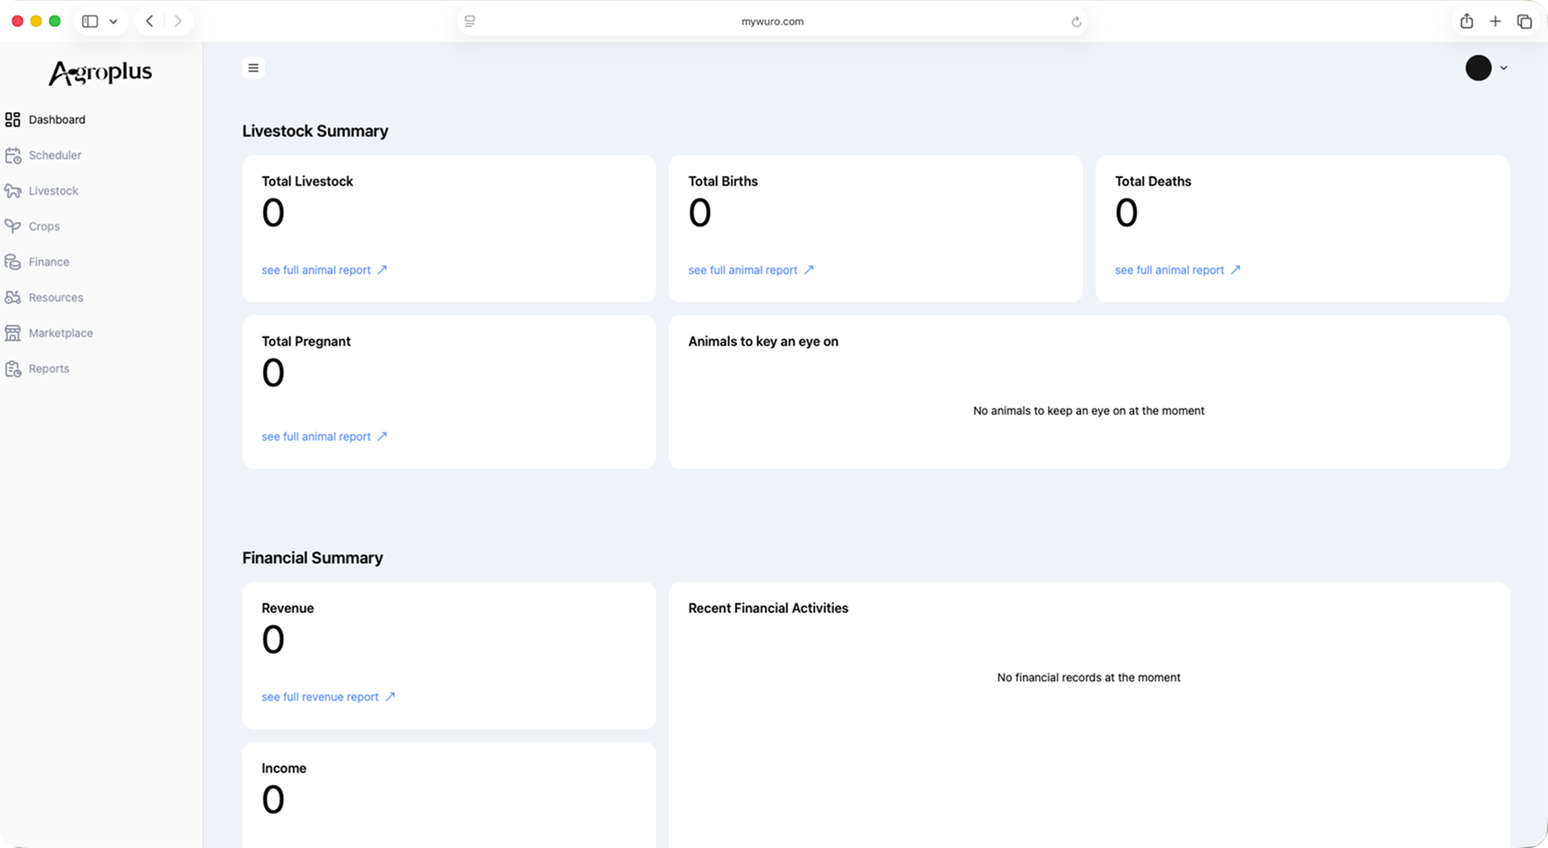
Task: Open the Safari sidebar options chevron
Action: (113, 22)
